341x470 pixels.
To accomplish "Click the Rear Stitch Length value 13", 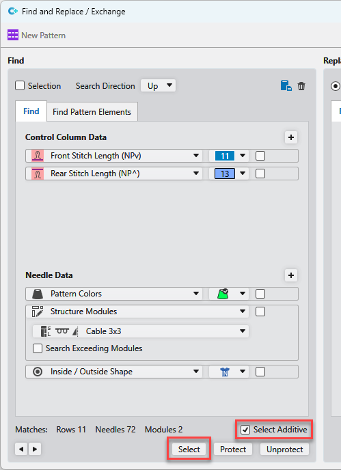I will coord(225,174).
